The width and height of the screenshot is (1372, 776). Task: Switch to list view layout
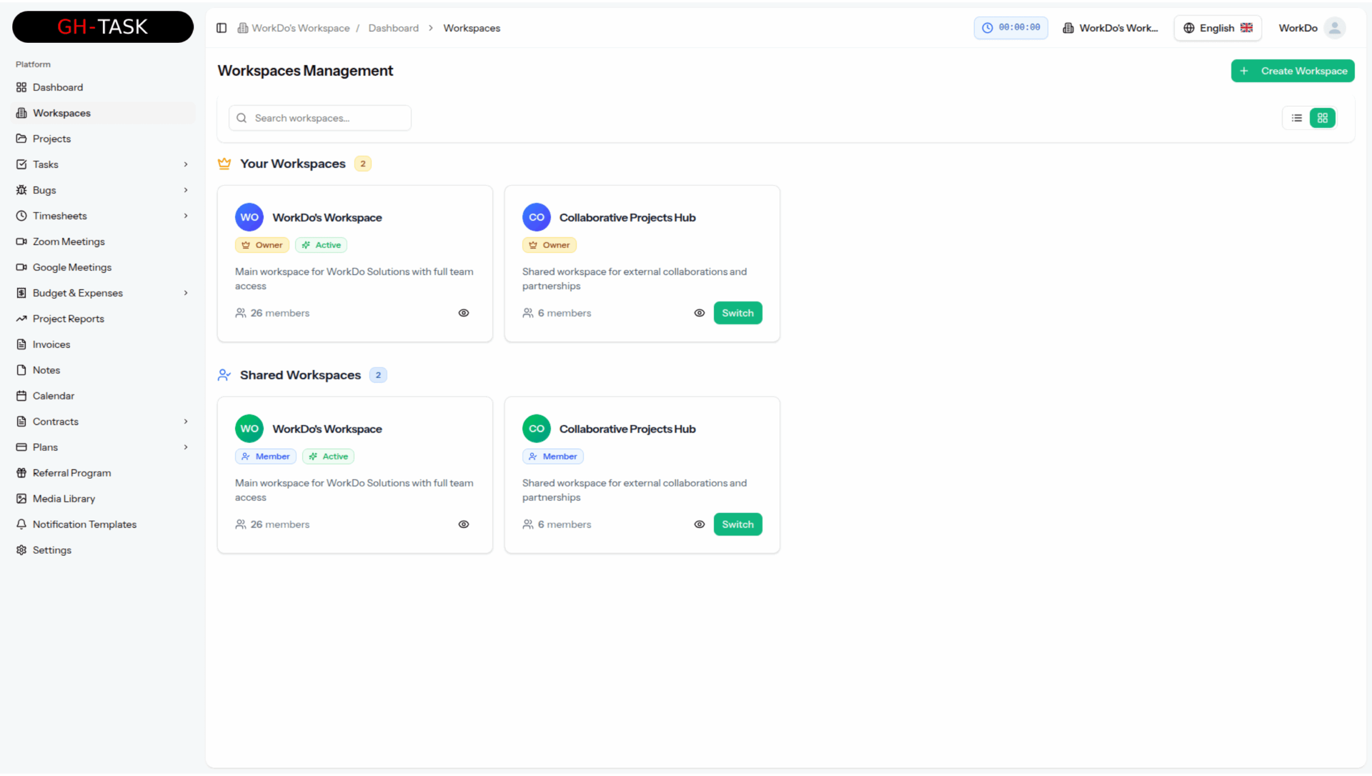click(x=1297, y=118)
